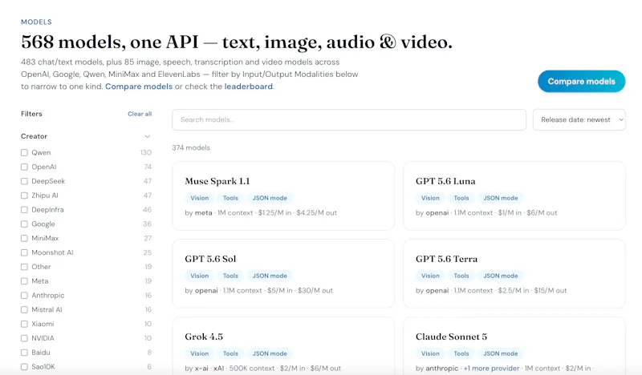Click Tools tag on GPT 5.6 Sol
This screenshot has height=375, width=642.
pyautogui.click(x=230, y=276)
